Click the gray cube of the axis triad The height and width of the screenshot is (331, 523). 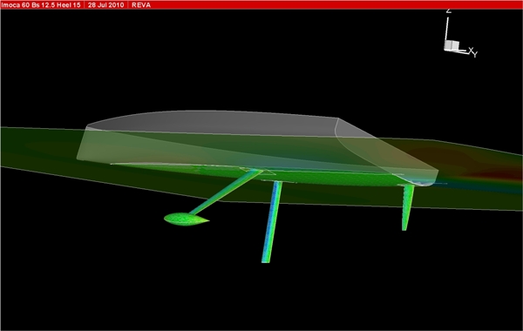point(452,45)
